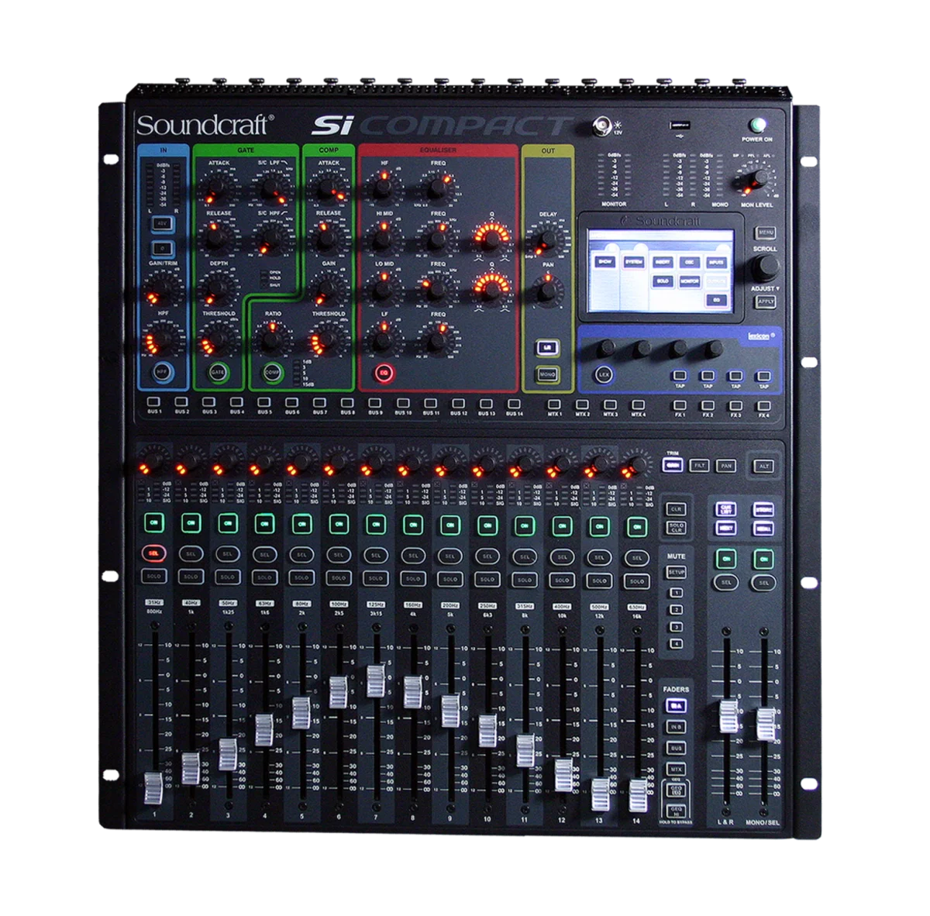Toggle the round GATE button
Image resolution: width=930 pixels, height=916 pixels.
pos(218,372)
